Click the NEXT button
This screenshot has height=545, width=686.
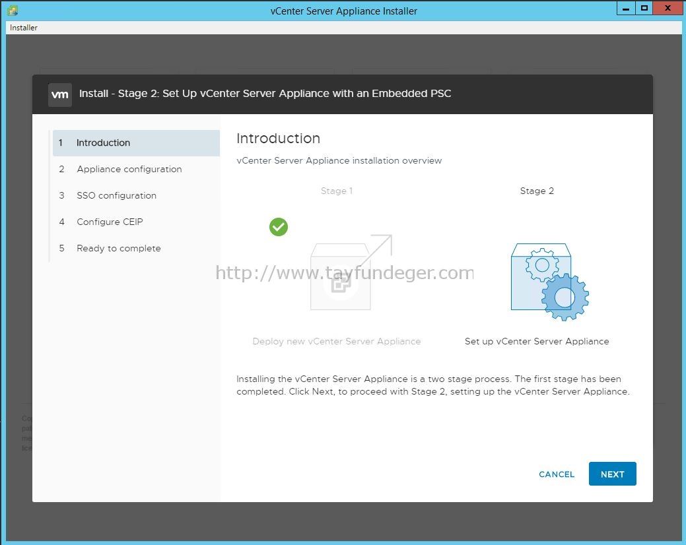(x=612, y=474)
